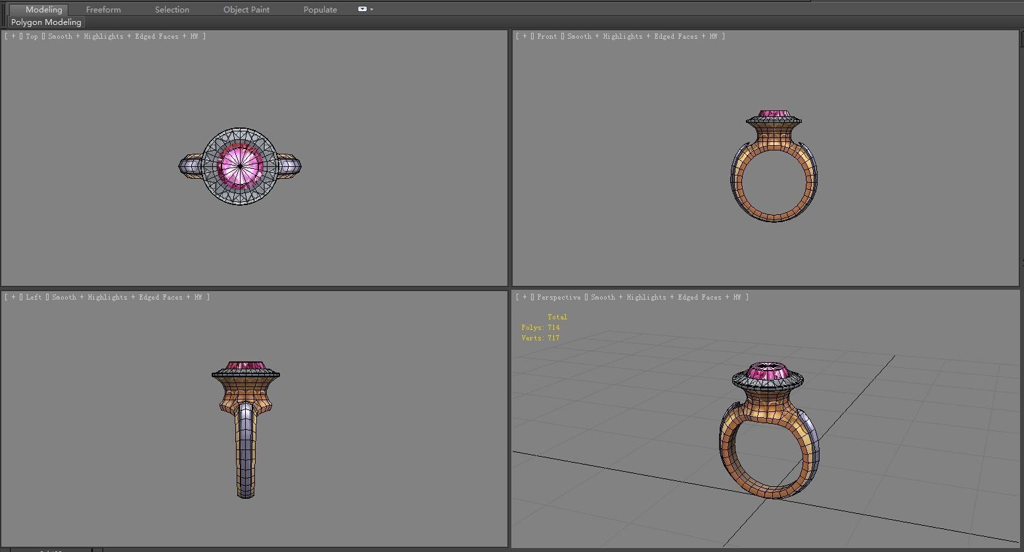Screen dimensions: 1024x552
Task: Open the Left viewport plus menu
Action: tap(13, 297)
